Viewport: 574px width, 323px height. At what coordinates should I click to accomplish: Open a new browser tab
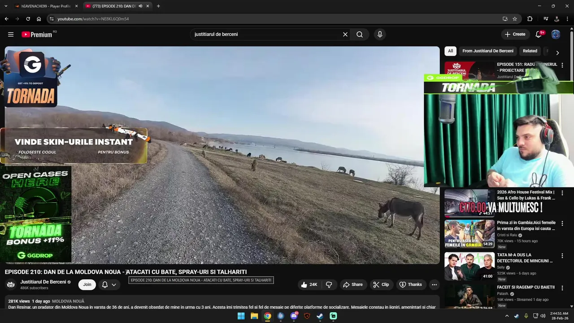(x=158, y=6)
